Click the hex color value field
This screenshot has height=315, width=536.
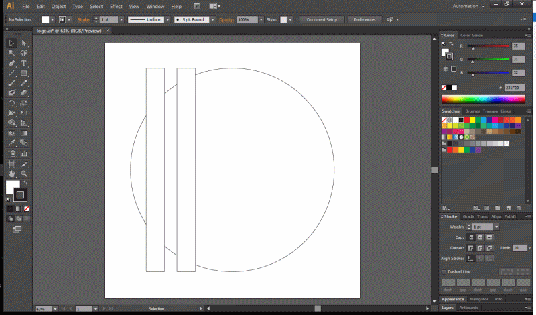(x=515, y=87)
